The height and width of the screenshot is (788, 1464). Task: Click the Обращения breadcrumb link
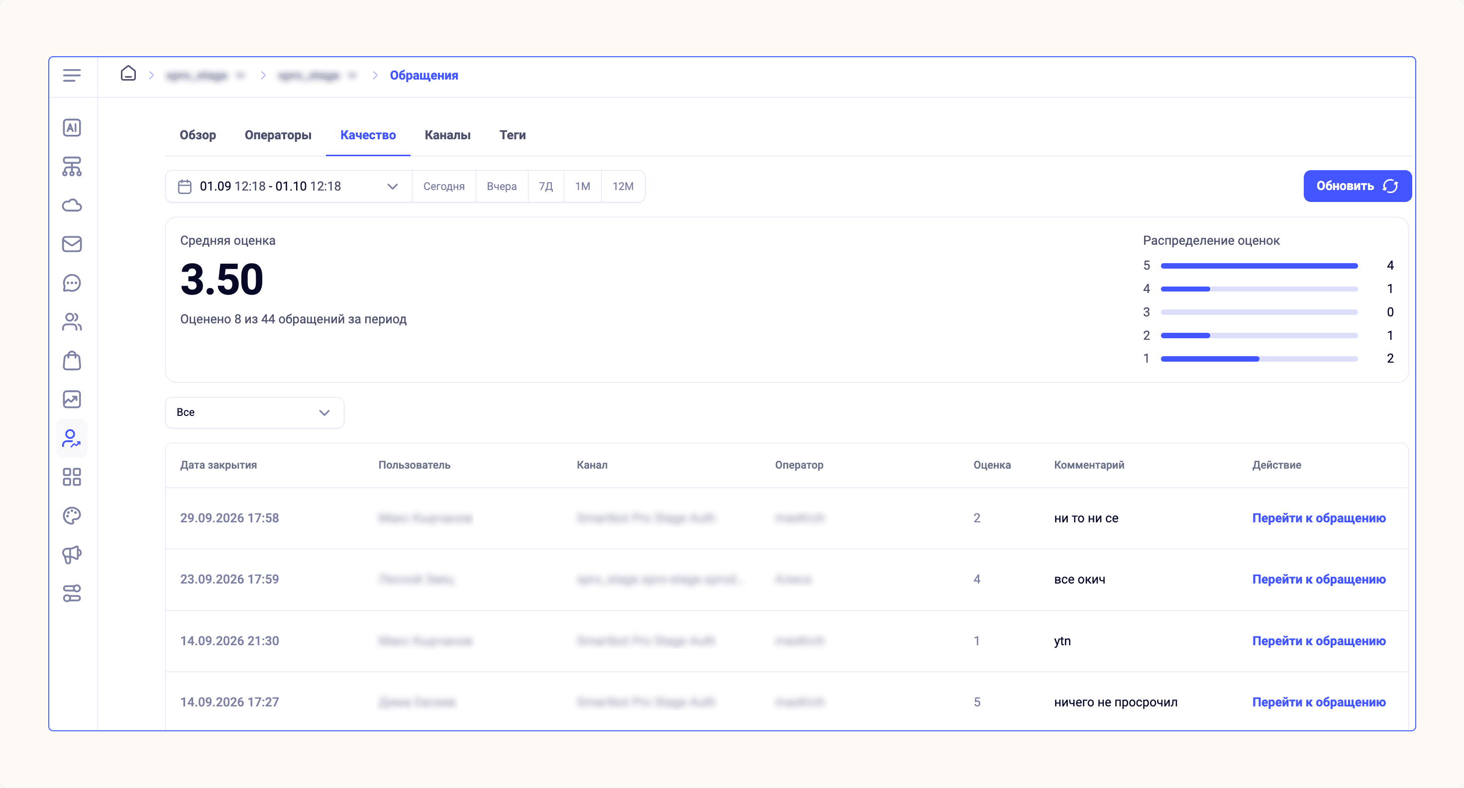pos(424,76)
